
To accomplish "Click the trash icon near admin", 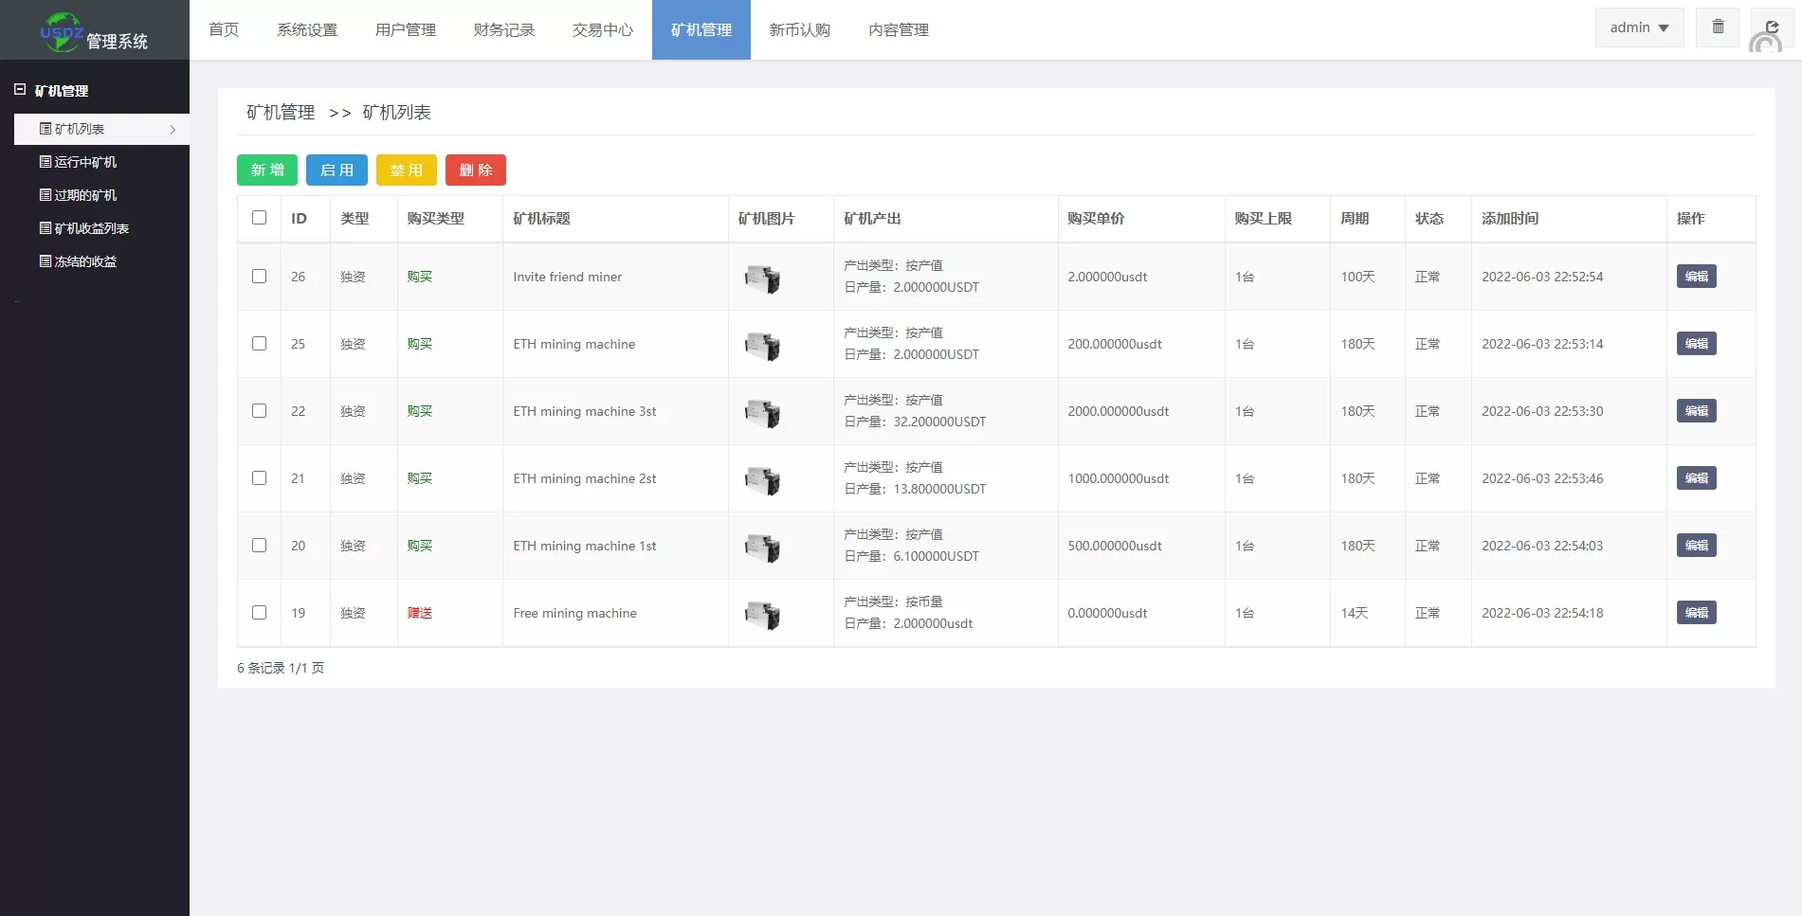I will pyautogui.click(x=1717, y=27).
